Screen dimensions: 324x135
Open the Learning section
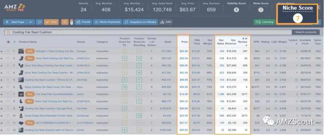[x=264, y=22]
